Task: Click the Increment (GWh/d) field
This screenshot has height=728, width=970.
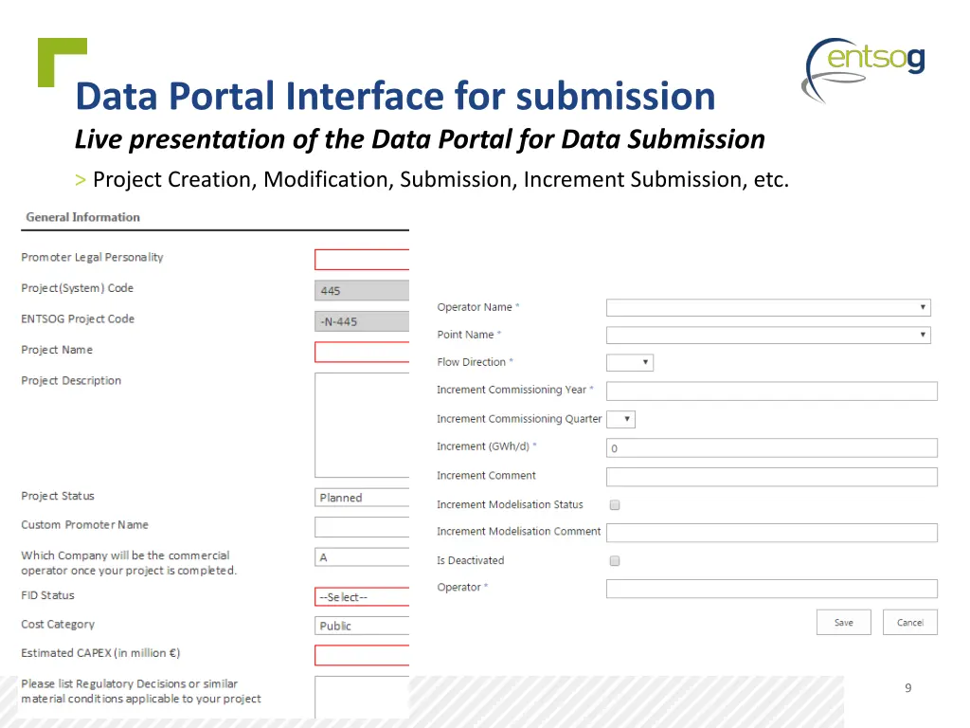Action: coord(771,448)
